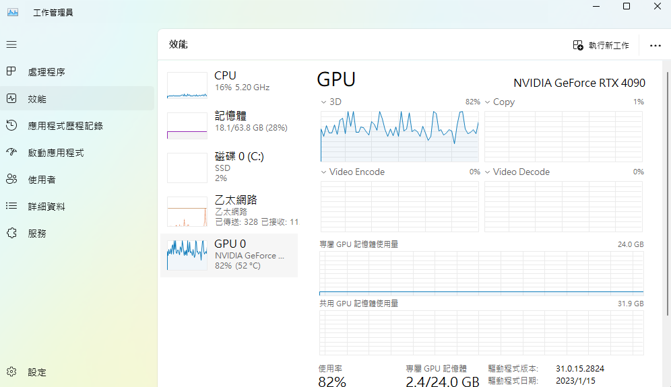Image resolution: width=671 pixels, height=387 pixels.
Task: Open 詳細資料 page
Action: click(77, 207)
